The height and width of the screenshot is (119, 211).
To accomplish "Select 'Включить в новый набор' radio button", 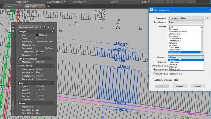I will (155, 70).
